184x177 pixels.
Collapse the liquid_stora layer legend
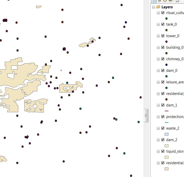[x=158, y=151]
